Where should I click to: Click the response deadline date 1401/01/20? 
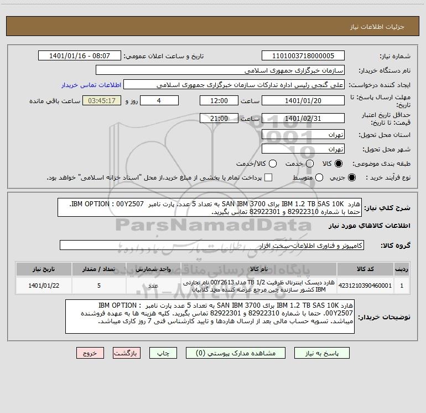303,101
